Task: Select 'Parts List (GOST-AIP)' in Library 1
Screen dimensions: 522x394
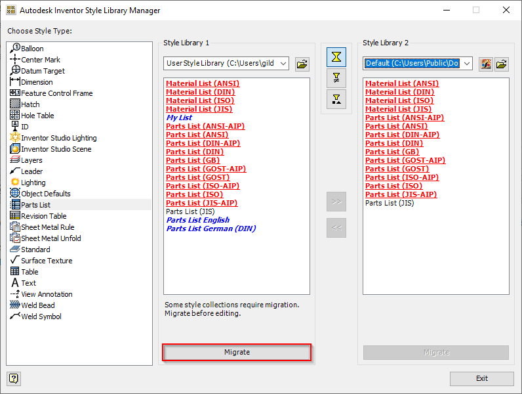Action: (x=206, y=169)
